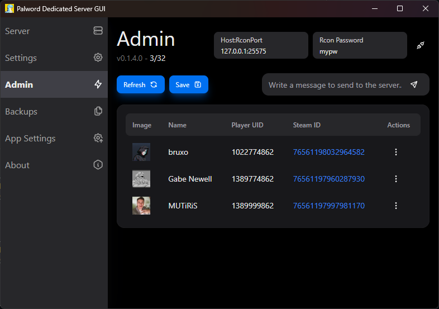439x309 pixels.
Task: Click the 3/32 player count
Action: (x=158, y=58)
